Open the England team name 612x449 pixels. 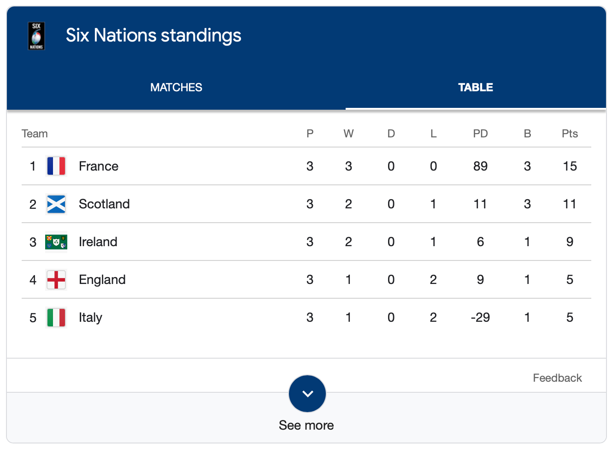click(102, 279)
